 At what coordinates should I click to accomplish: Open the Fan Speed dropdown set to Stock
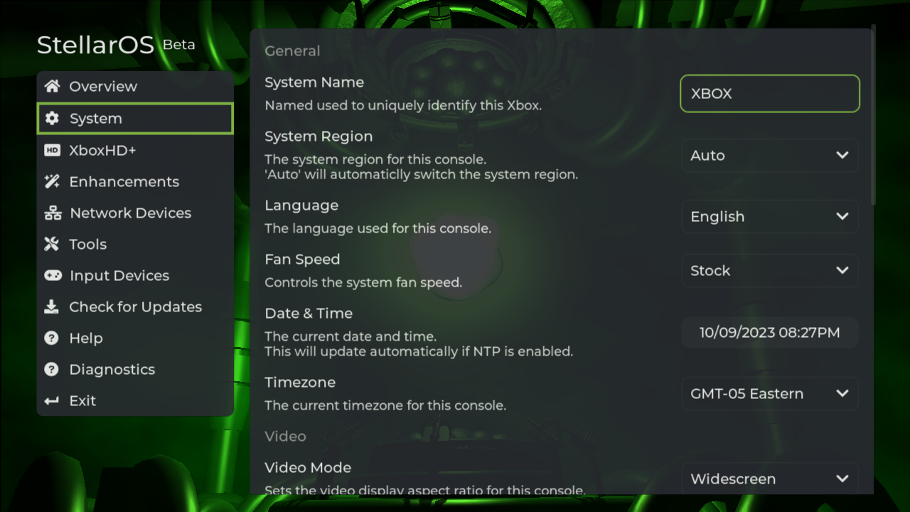(x=770, y=271)
